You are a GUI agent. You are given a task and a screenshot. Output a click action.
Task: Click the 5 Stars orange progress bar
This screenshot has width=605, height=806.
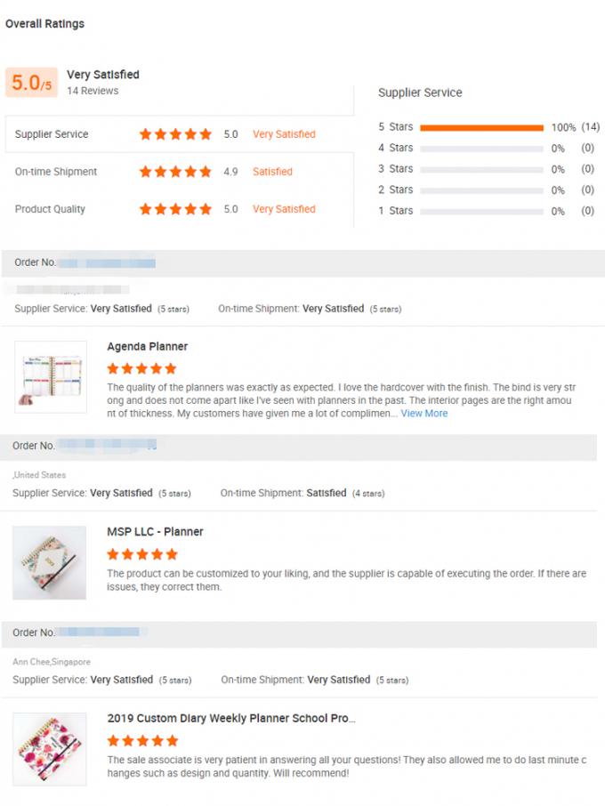(x=481, y=127)
